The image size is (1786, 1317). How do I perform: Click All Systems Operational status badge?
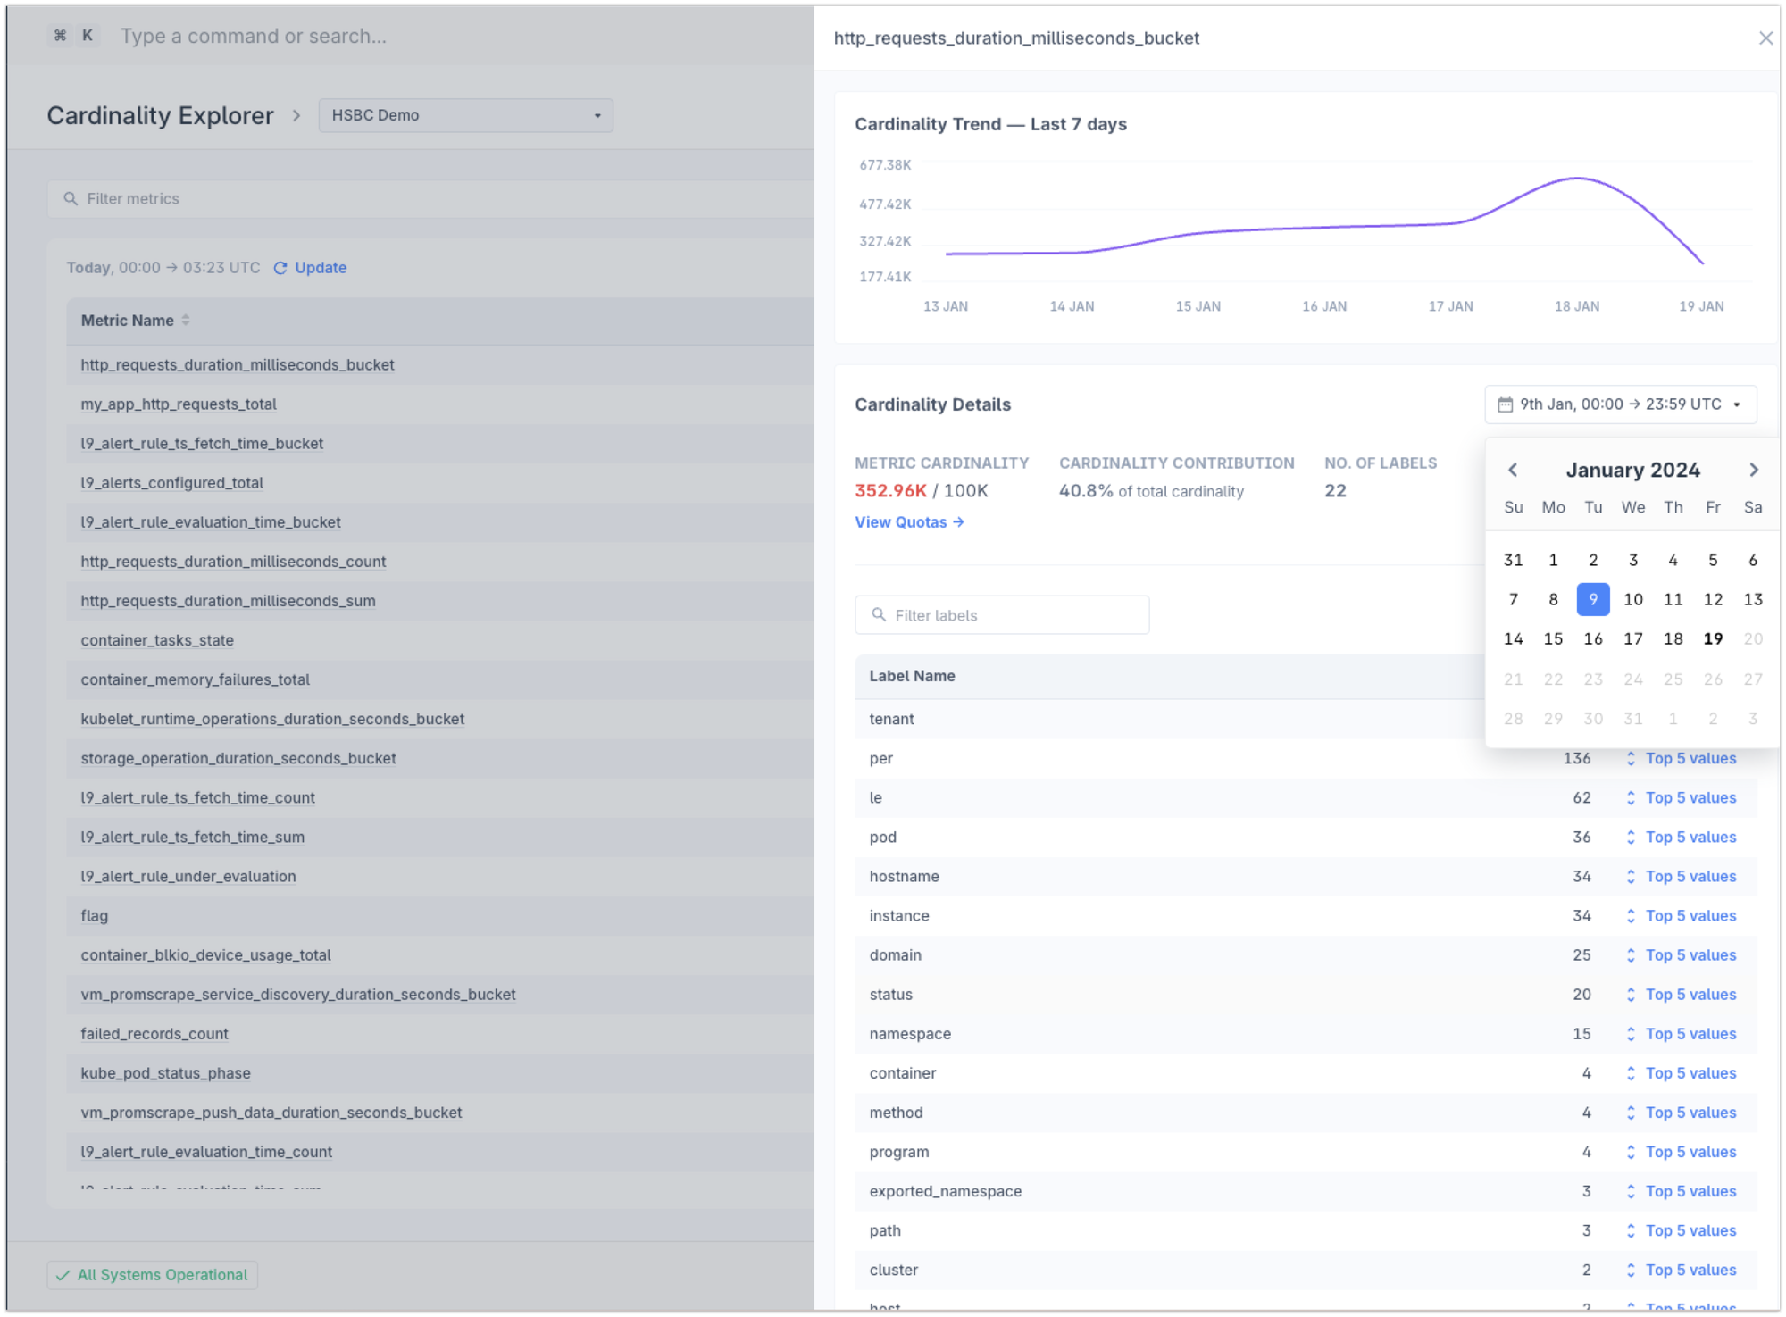(153, 1275)
